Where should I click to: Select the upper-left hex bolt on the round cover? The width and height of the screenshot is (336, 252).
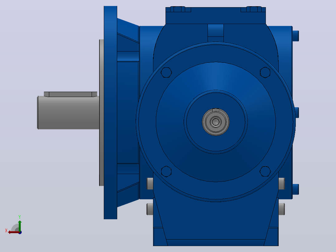[166, 72]
